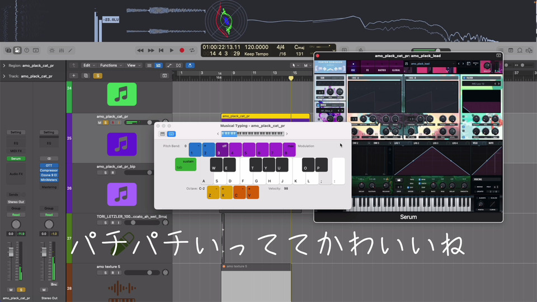Screen dimensions: 537x302
Task: Toggle Solo on amo_plack_cat_pr_bip track
Action: 106,173
